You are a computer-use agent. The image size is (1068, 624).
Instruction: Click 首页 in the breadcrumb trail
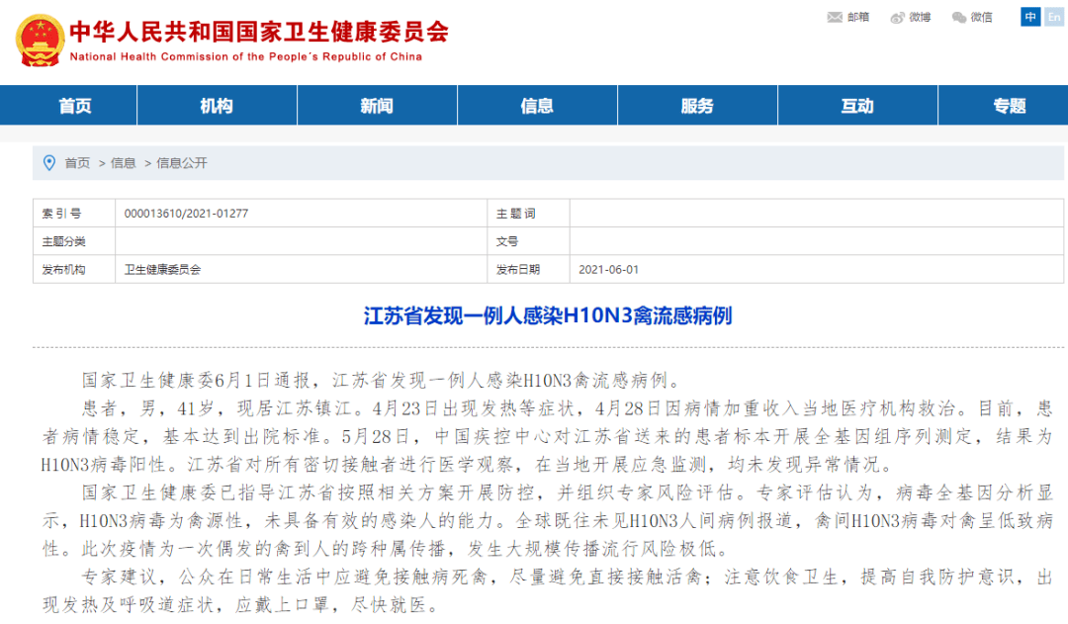[77, 163]
